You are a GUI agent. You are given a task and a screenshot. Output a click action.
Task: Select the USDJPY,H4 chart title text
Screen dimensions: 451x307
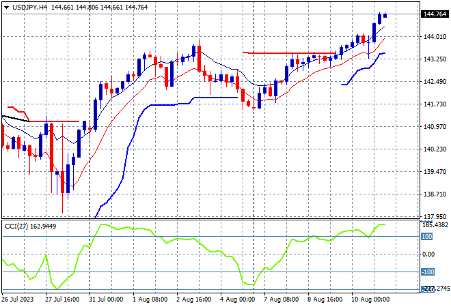[29, 8]
